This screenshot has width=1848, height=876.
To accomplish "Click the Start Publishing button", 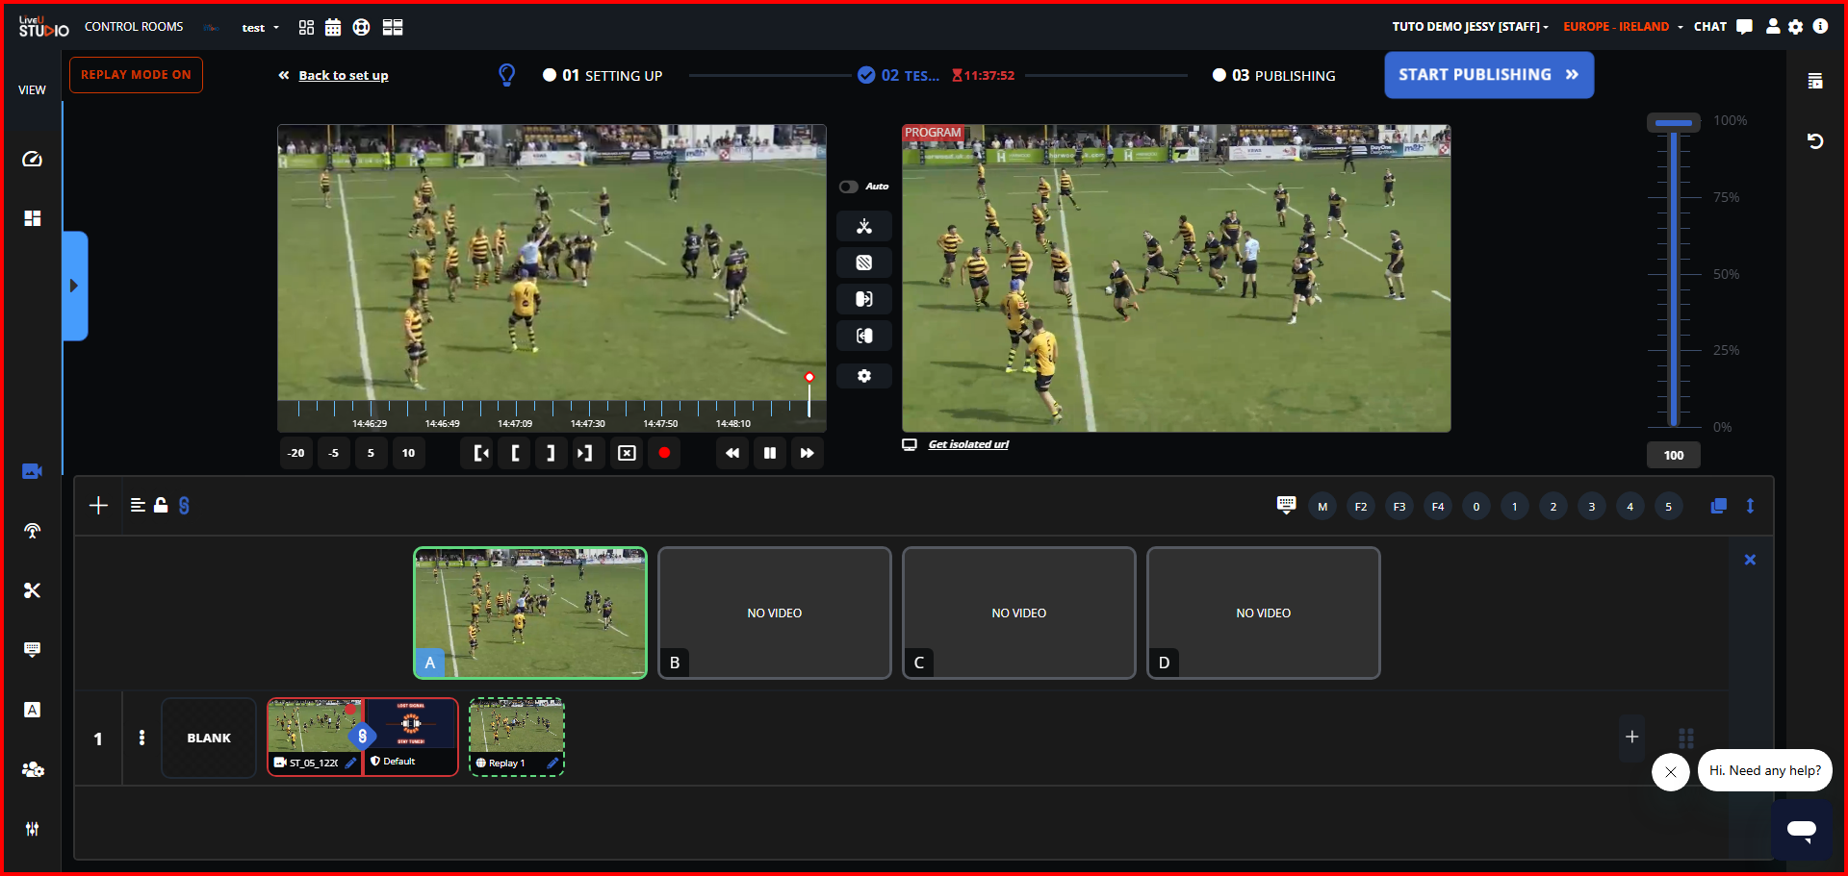I will pyautogui.click(x=1488, y=75).
